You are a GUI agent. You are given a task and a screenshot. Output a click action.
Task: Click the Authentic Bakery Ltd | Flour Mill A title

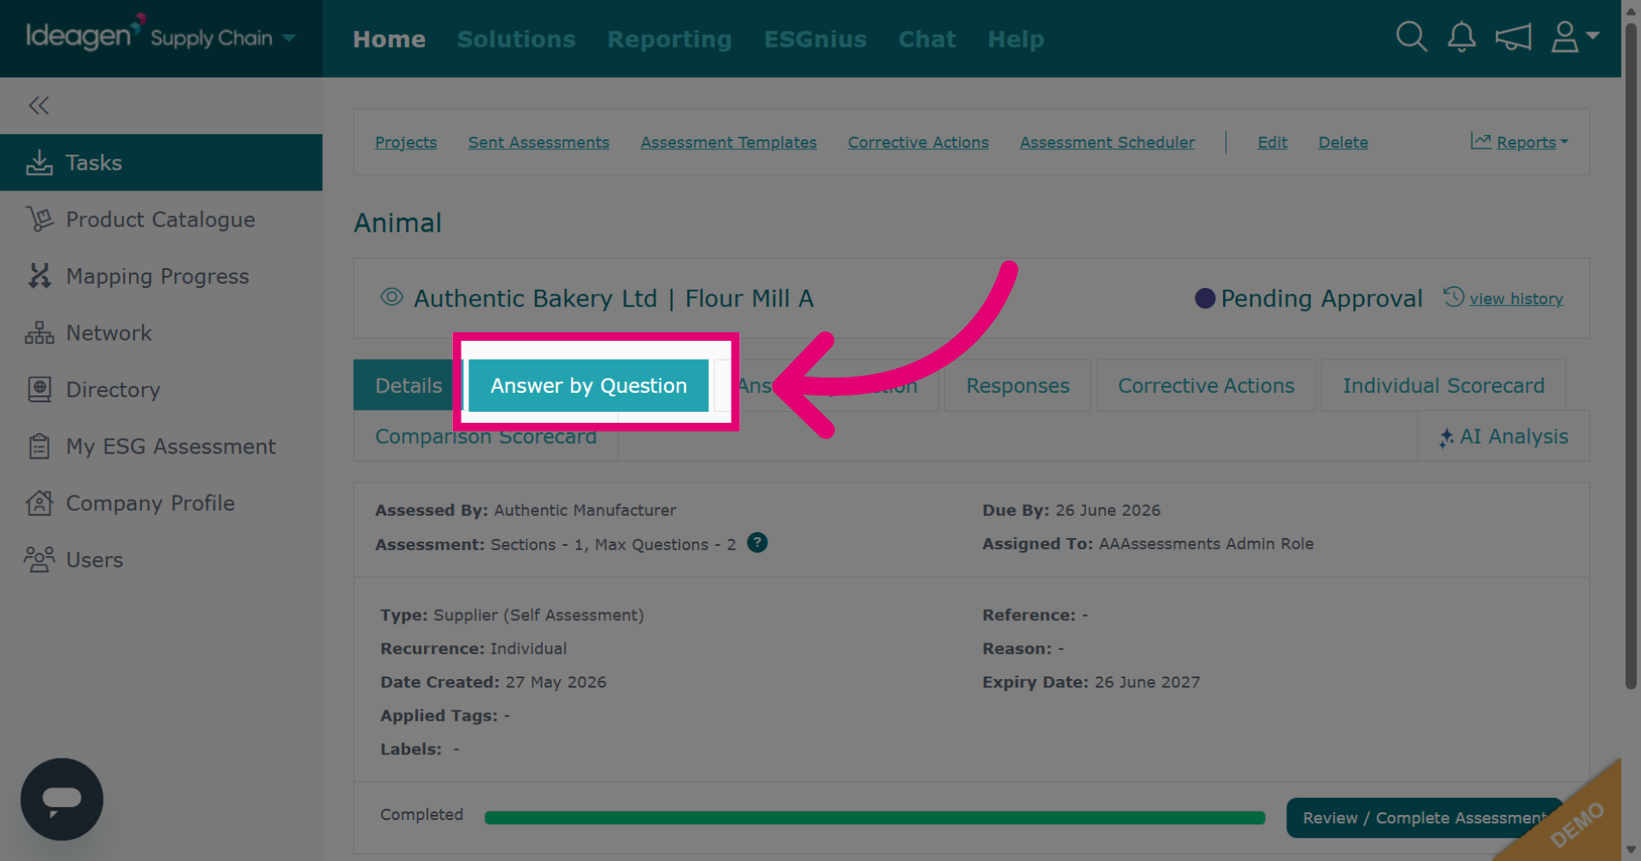[613, 299]
